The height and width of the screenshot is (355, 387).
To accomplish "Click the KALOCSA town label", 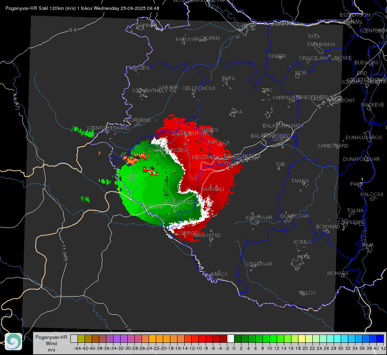I will click(372, 194).
